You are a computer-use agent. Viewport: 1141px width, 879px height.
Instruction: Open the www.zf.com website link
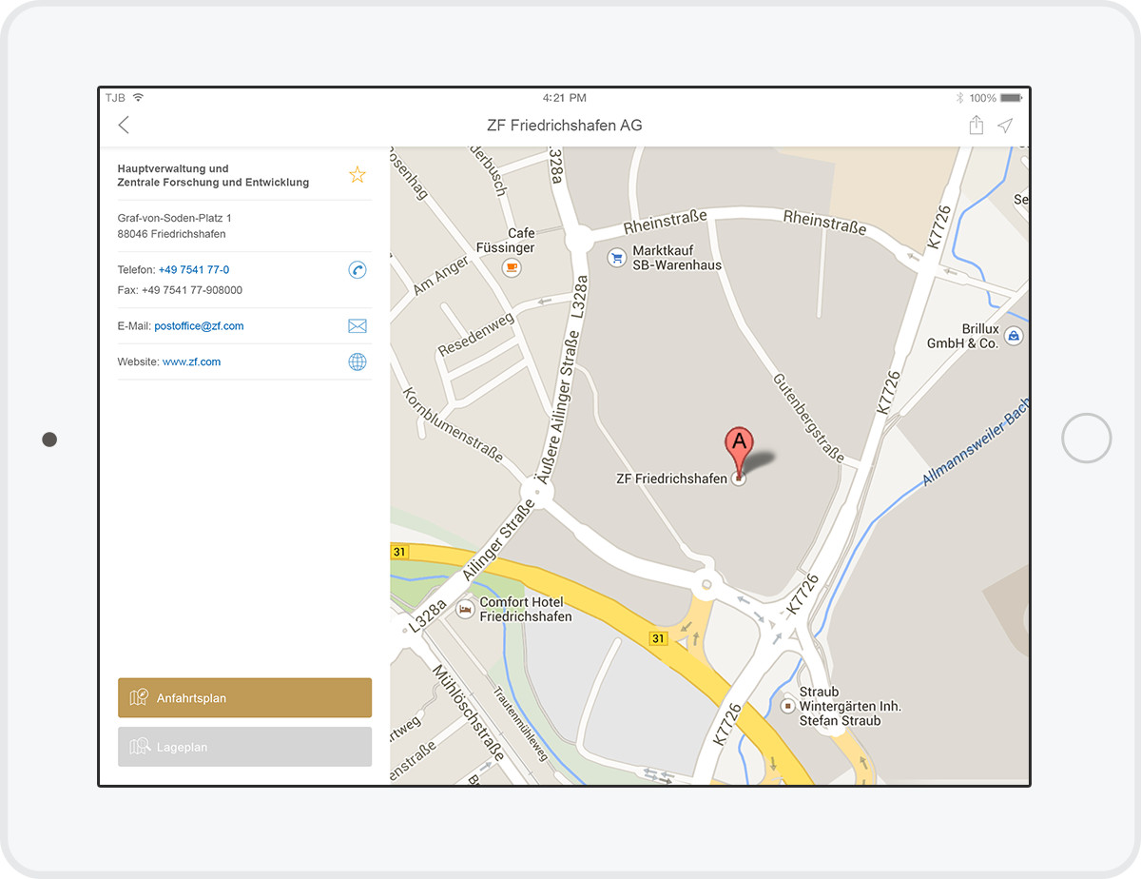pos(193,361)
